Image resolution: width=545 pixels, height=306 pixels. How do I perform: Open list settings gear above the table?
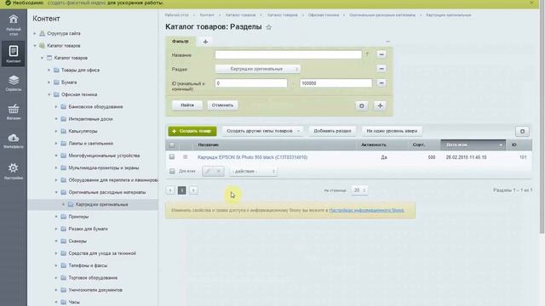click(522, 131)
